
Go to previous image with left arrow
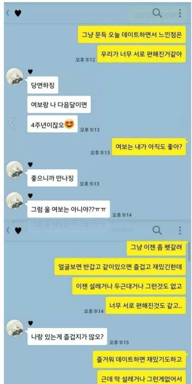pos(11,123)
